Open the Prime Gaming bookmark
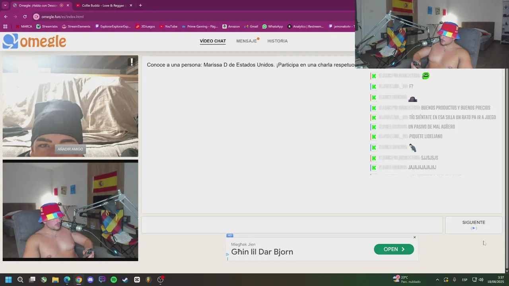509x286 pixels. point(200,27)
